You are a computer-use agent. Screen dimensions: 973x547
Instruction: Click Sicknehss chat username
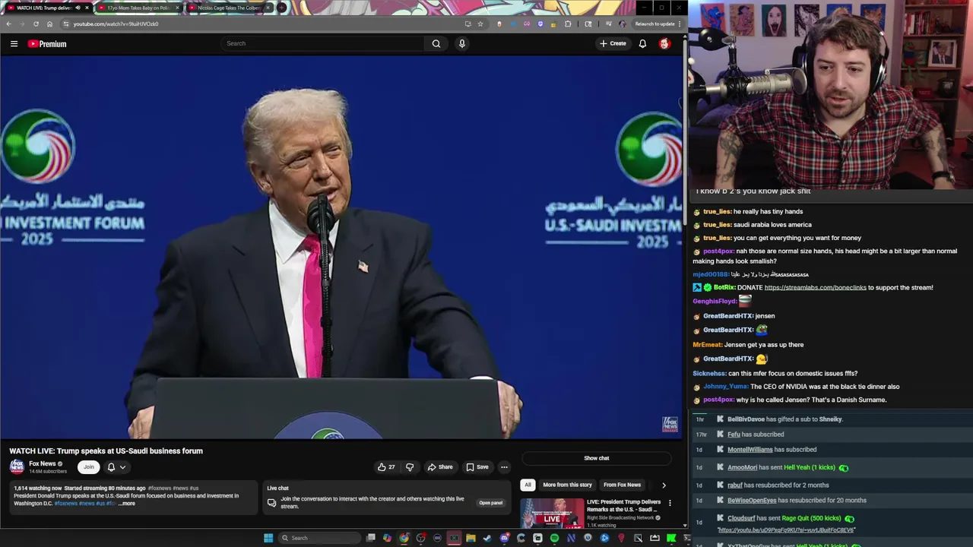[x=709, y=374]
